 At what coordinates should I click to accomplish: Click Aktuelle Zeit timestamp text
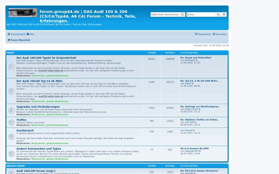click(211, 46)
